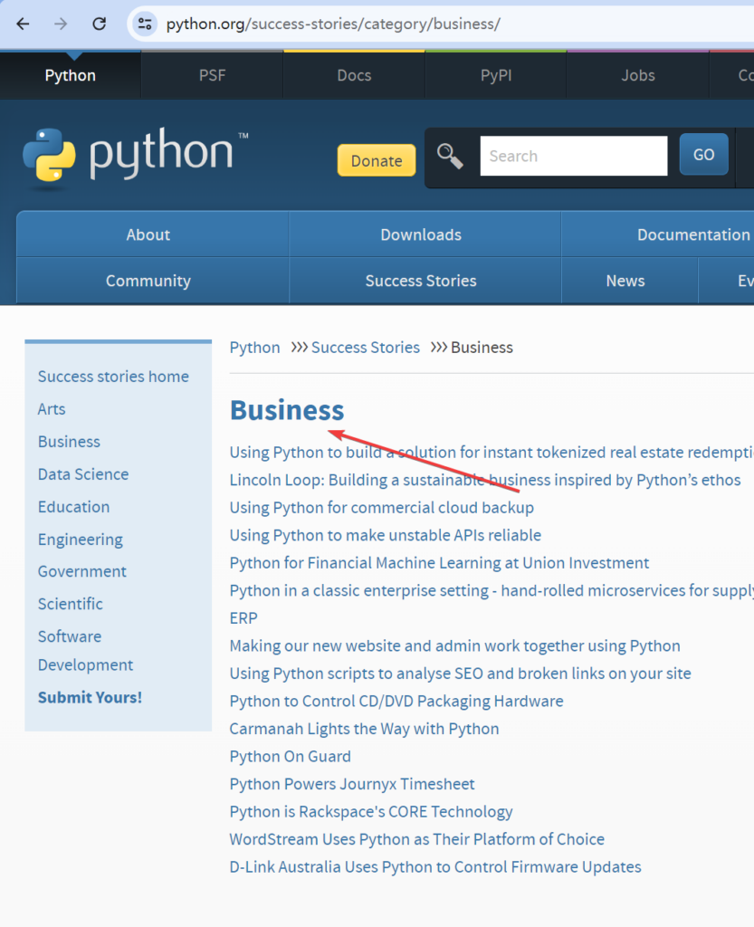Select Data Science in the sidebar
The width and height of the screenshot is (754, 927).
pos(83,474)
